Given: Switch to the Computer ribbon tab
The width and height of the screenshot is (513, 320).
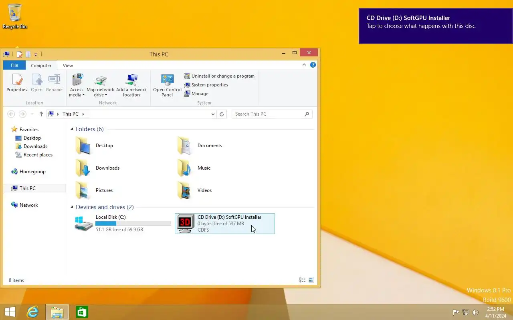Looking at the screenshot, I should pyautogui.click(x=41, y=66).
